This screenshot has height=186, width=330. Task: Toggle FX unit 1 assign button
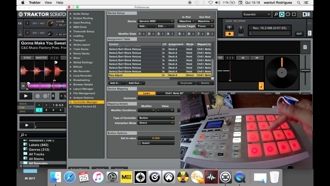pyautogui.click(x=27, y=23)
